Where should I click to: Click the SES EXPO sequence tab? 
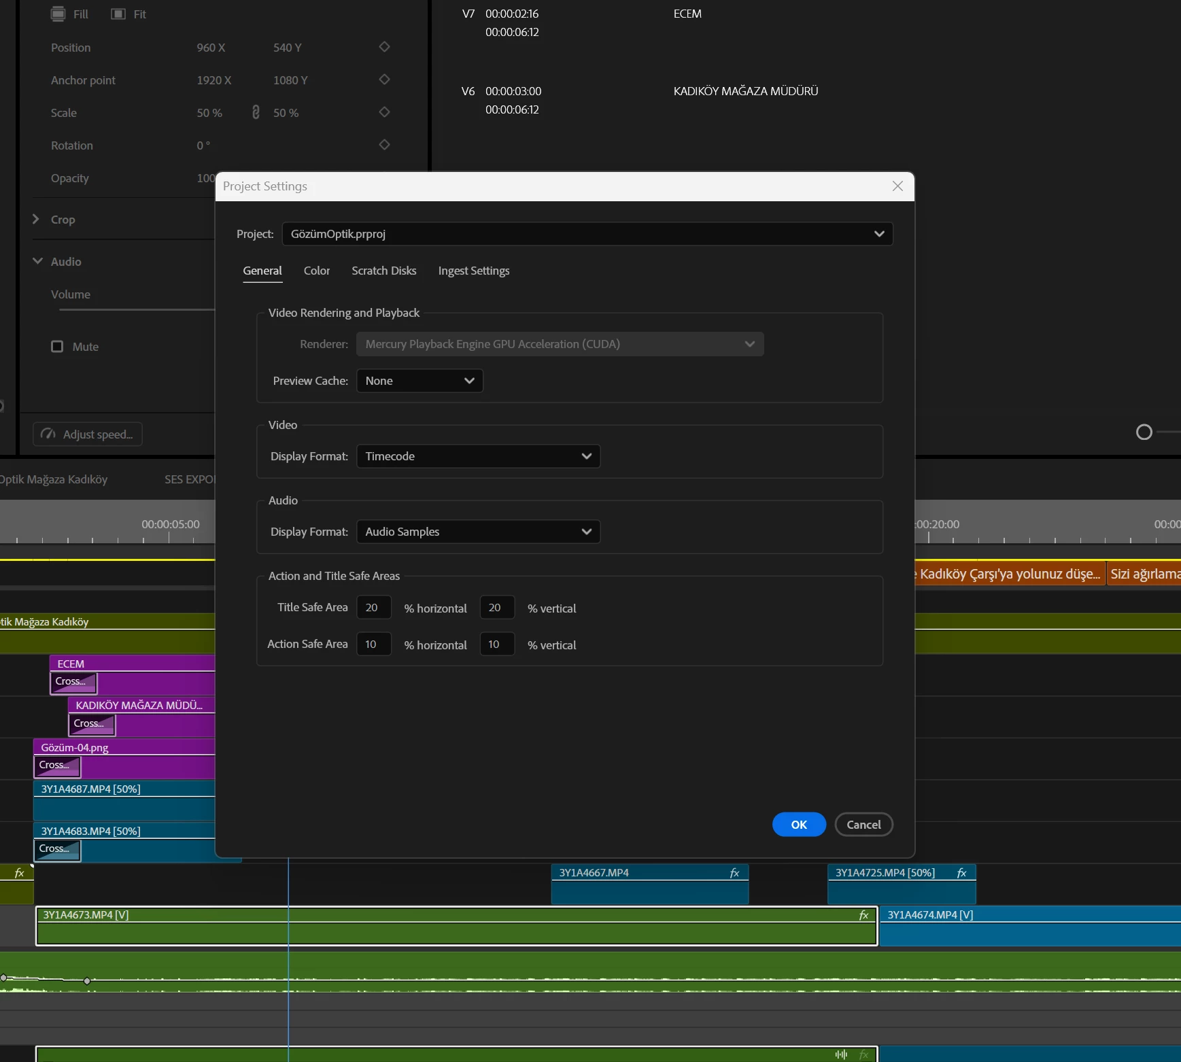[x=190, y=479]
